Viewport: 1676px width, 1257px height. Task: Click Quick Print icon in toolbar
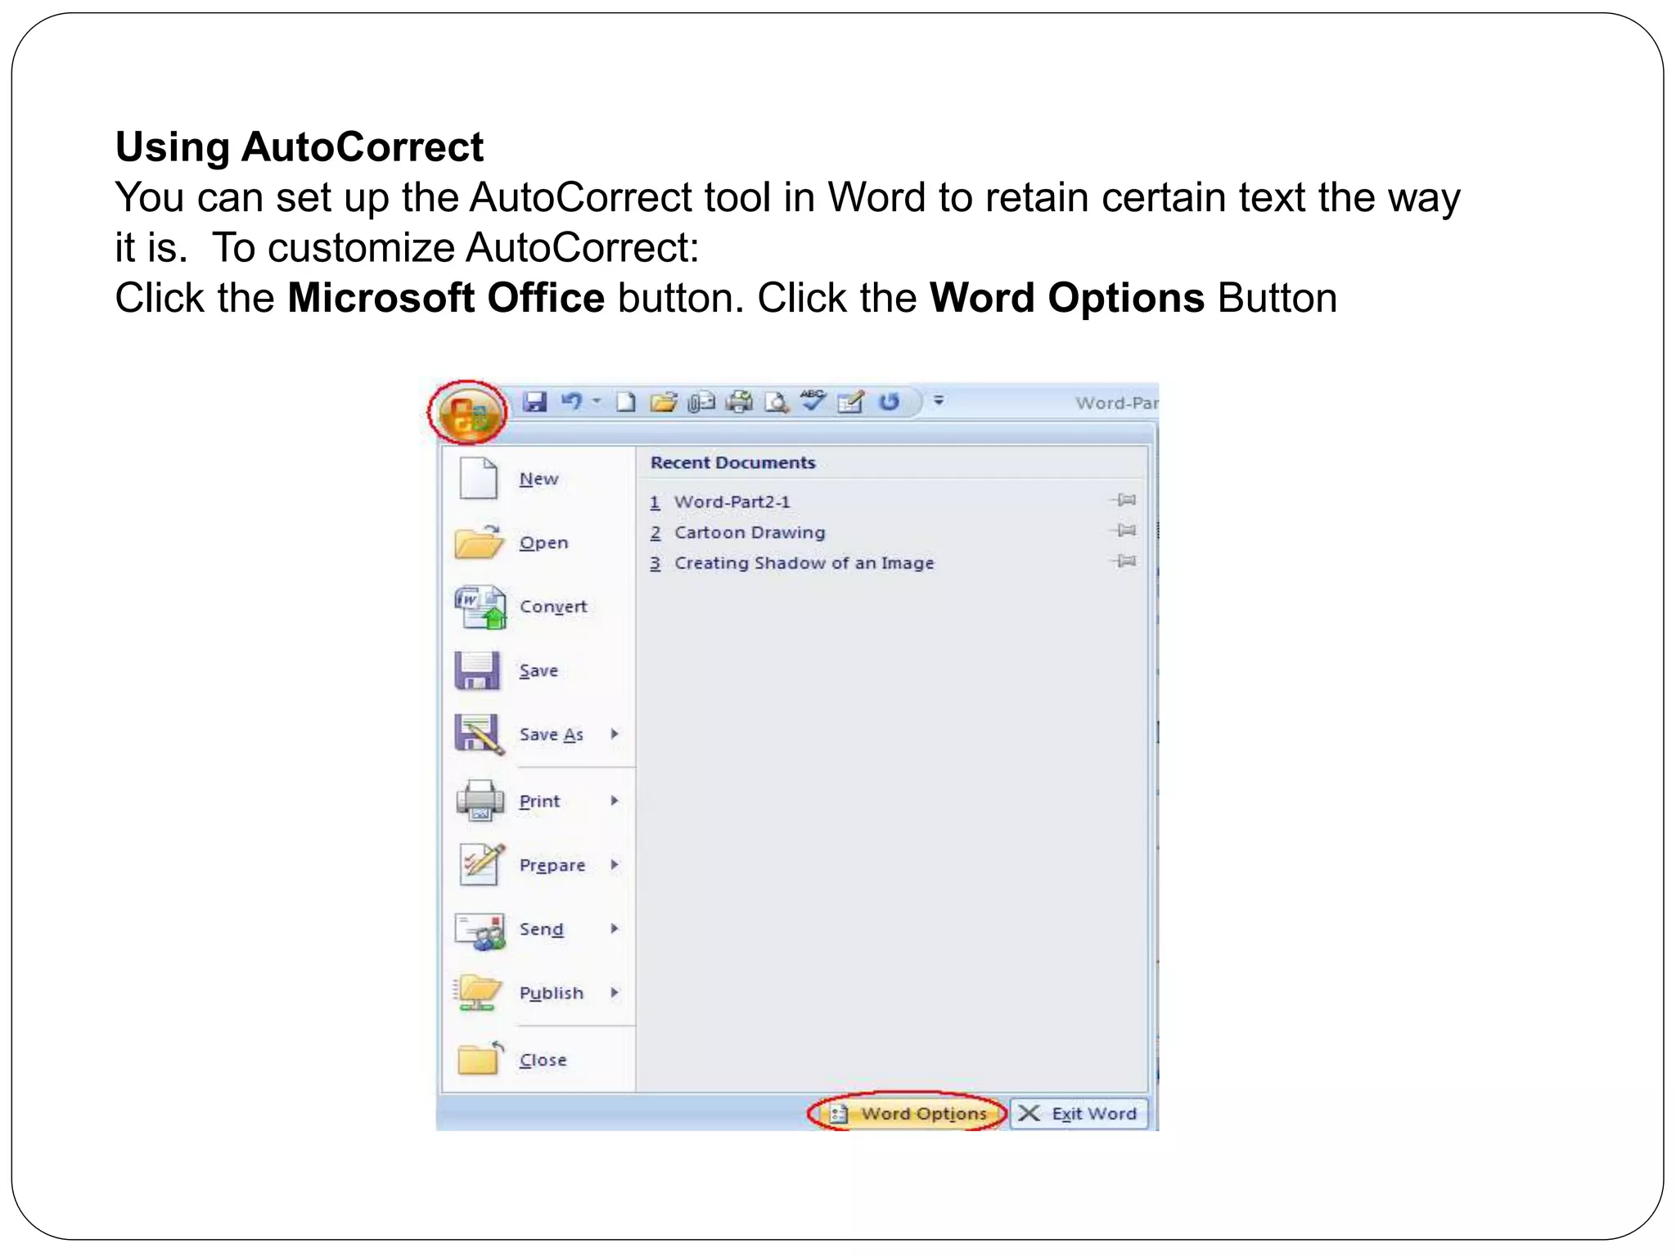point(739,403)
